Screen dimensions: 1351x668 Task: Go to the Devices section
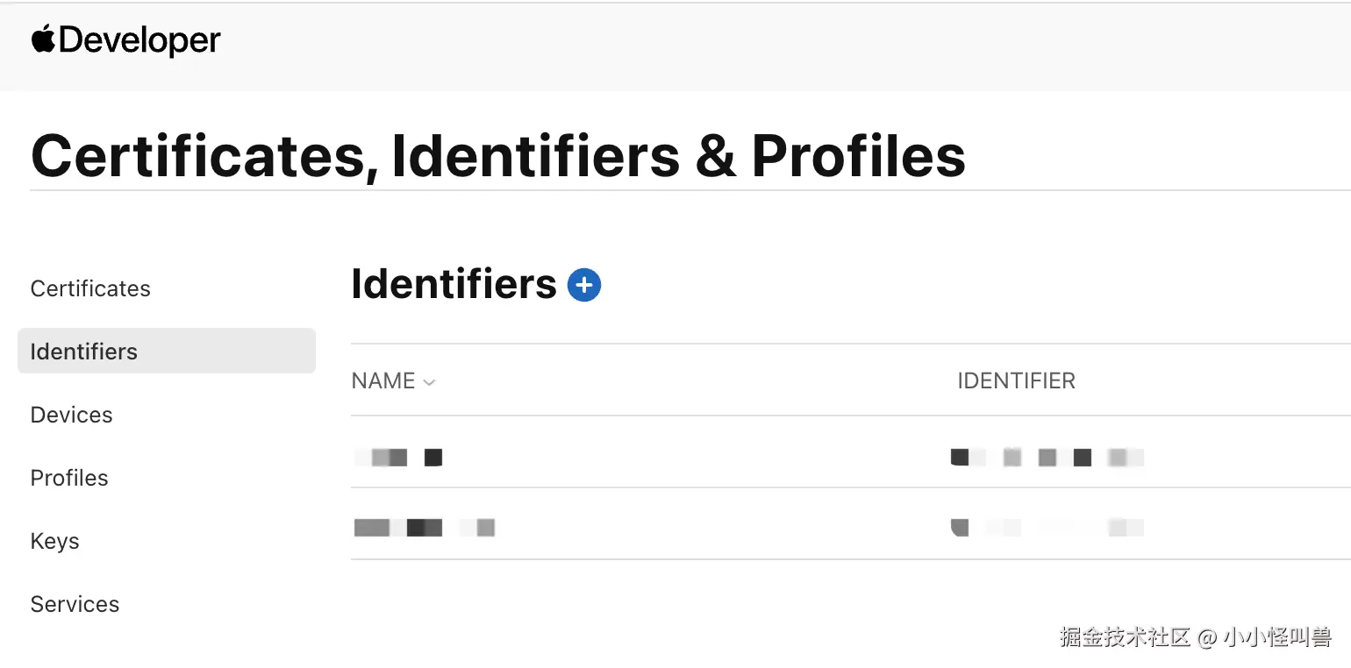click(x=71, y=415)
